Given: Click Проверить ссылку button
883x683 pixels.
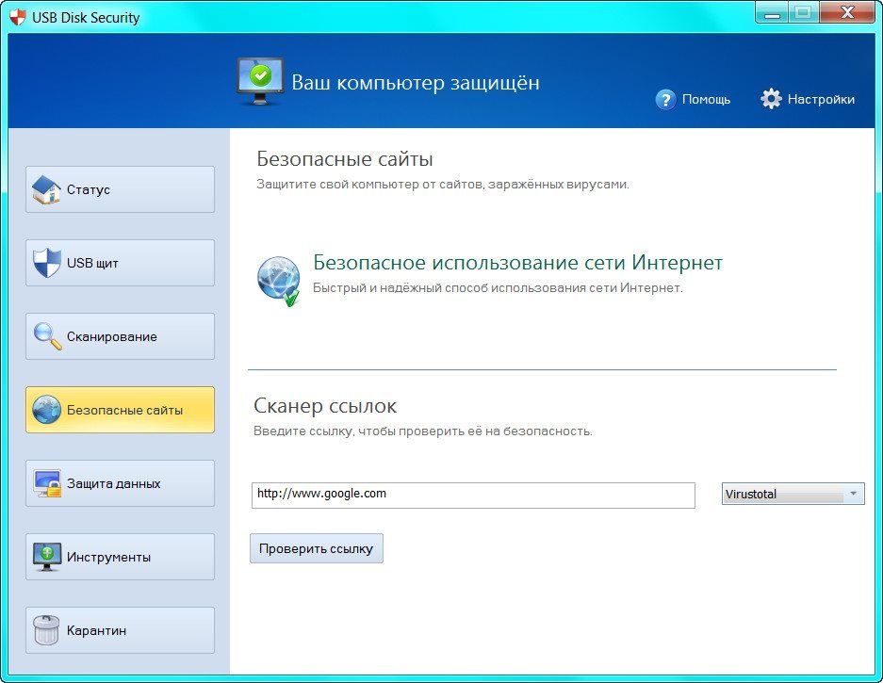Looking at the screenshot, I should (x=317, y=548).
